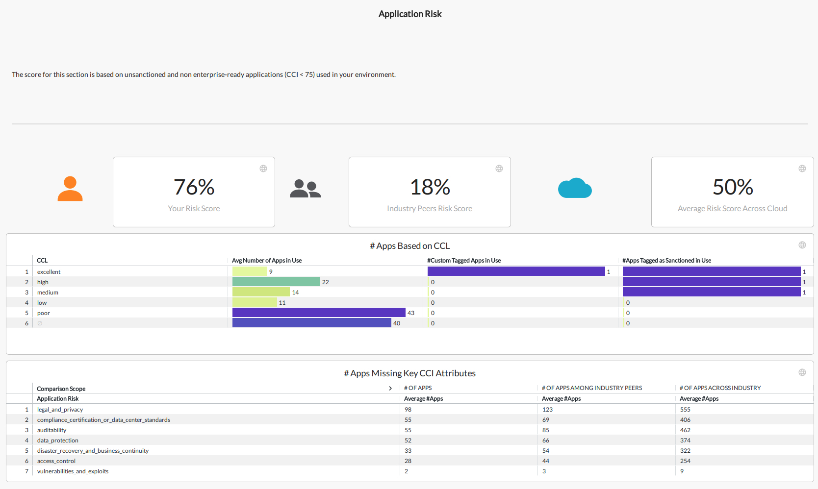Click value 406 across industry
Image resolution: width=818 pixels, height=489 pixels.
coord(685,420)
